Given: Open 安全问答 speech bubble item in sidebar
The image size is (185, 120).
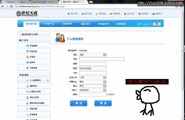Looking at the screenshot, I should point(34,51).
